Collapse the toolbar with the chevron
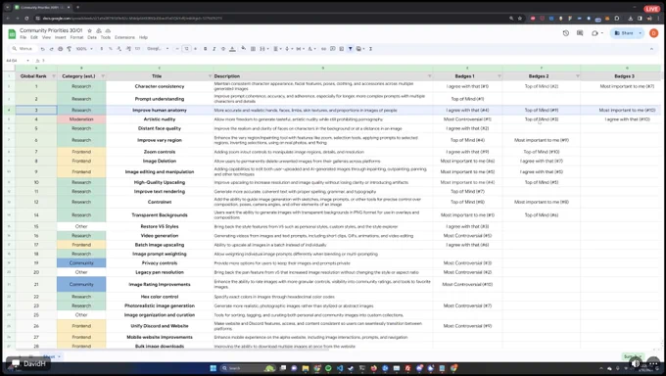666x376 pixels. coord(651,49)
